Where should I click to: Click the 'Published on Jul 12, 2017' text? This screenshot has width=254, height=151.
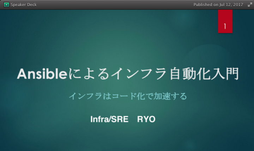point(218,5)
